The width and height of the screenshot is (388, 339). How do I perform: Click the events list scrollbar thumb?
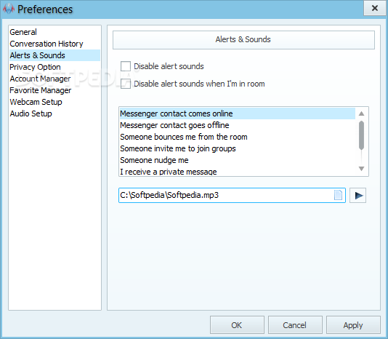(x=362, y=135)
